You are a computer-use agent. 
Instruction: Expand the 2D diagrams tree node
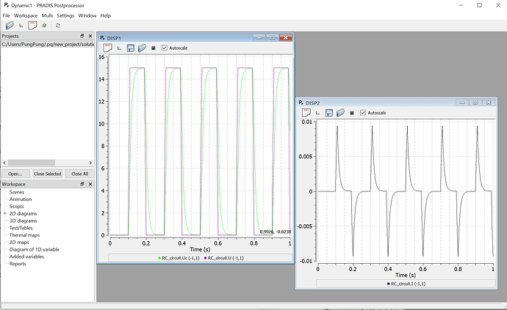click(x=5, y=213)
